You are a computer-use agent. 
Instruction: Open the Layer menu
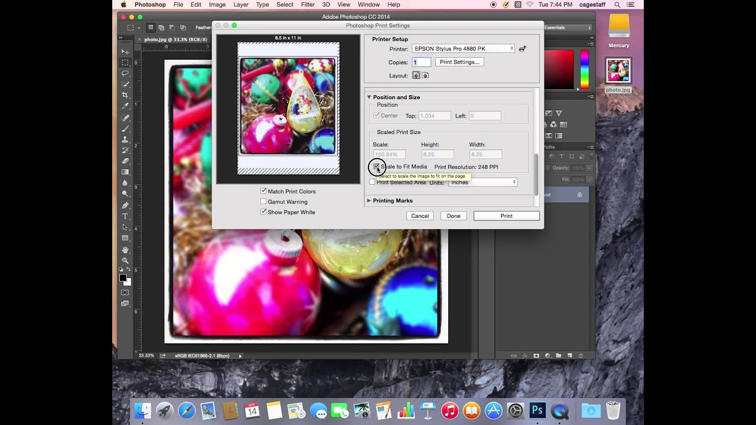(241, 5)
